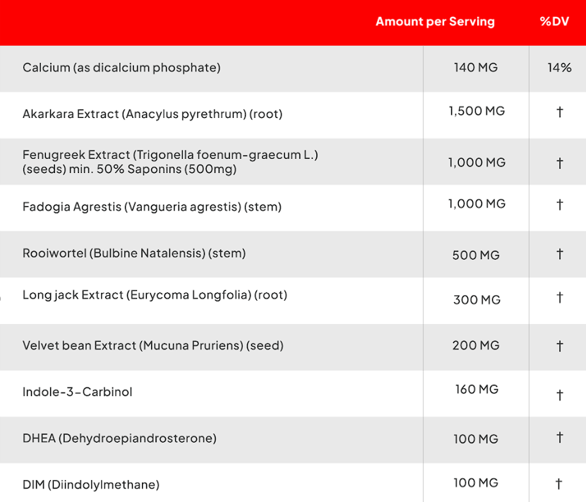Click the "%DV" column header
This screenshot has width=586, height=502.
554,21
